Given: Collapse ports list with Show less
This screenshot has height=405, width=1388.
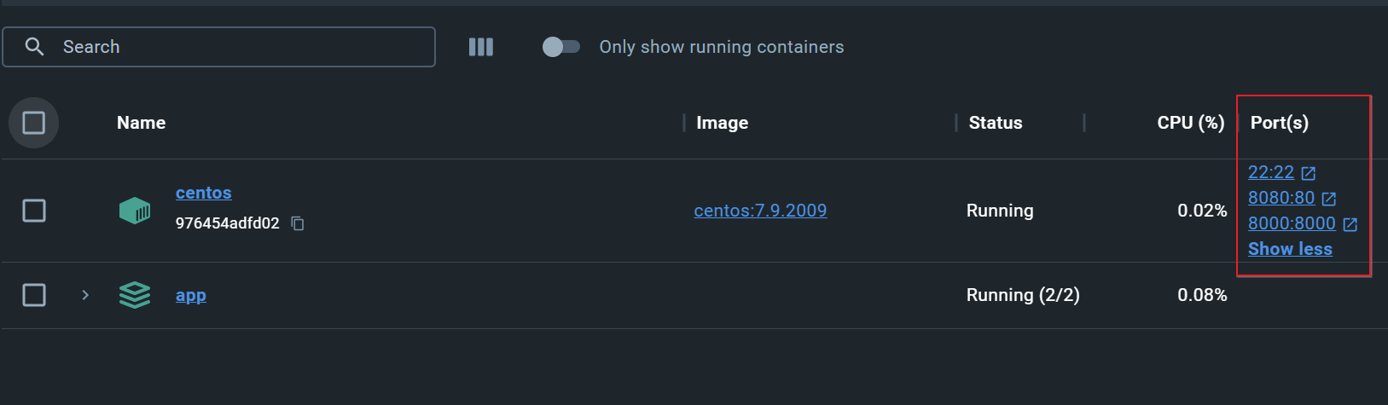Looking at the screenshot, I should coord(1290,249).
